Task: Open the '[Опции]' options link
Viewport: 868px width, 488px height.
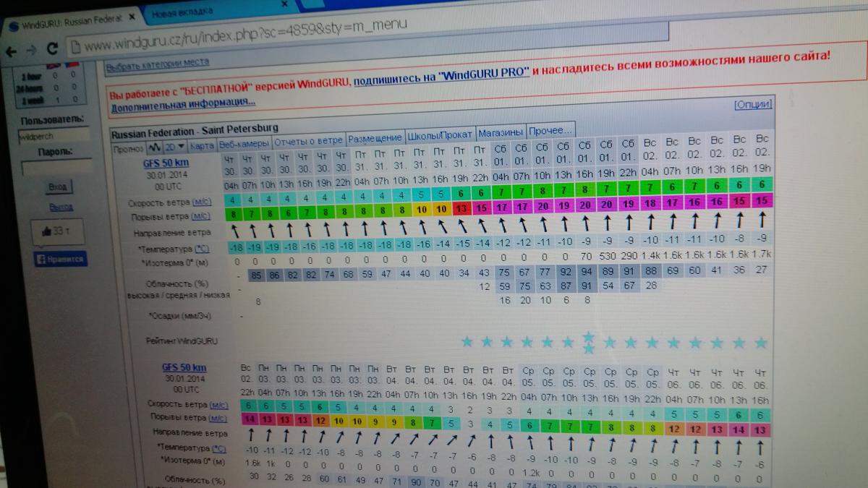Action: (x=752, y=104)
